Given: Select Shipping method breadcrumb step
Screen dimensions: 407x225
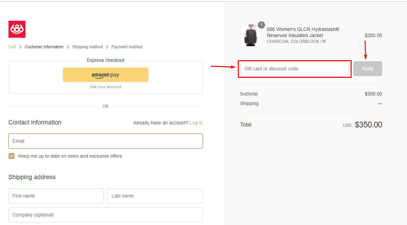Looking at the screenshot, I should click(x=87, y=47).
